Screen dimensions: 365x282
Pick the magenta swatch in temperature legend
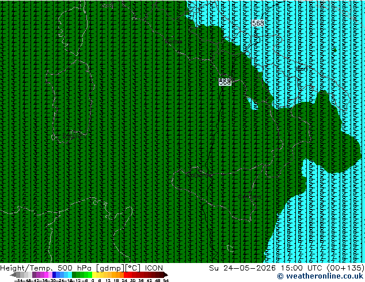pyautogui.click(x=46, y=275)
